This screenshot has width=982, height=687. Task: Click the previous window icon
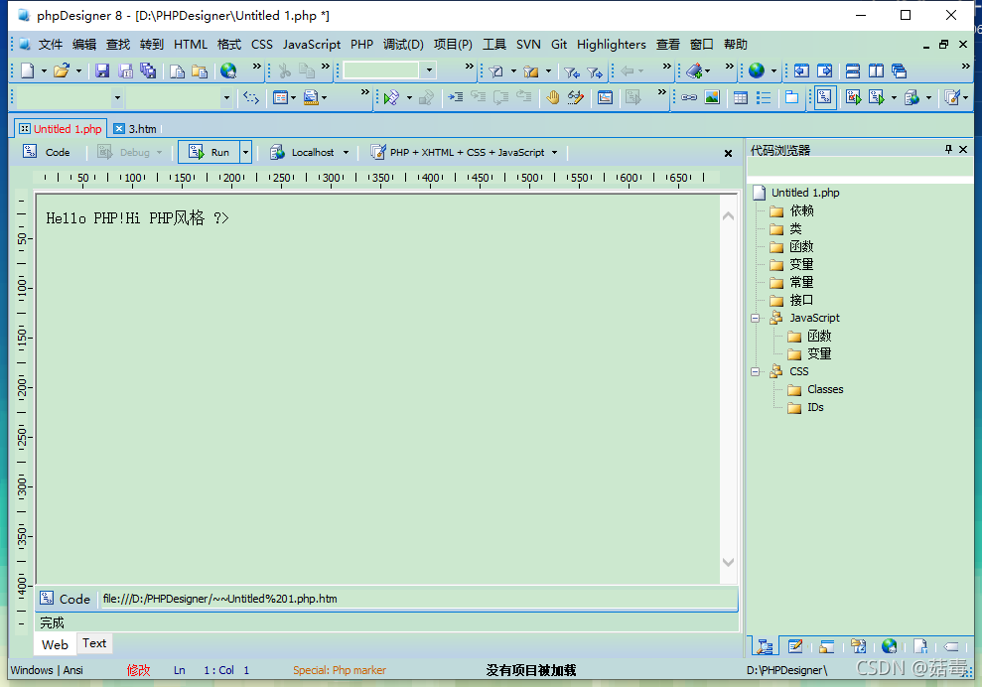tap(801, 70)
